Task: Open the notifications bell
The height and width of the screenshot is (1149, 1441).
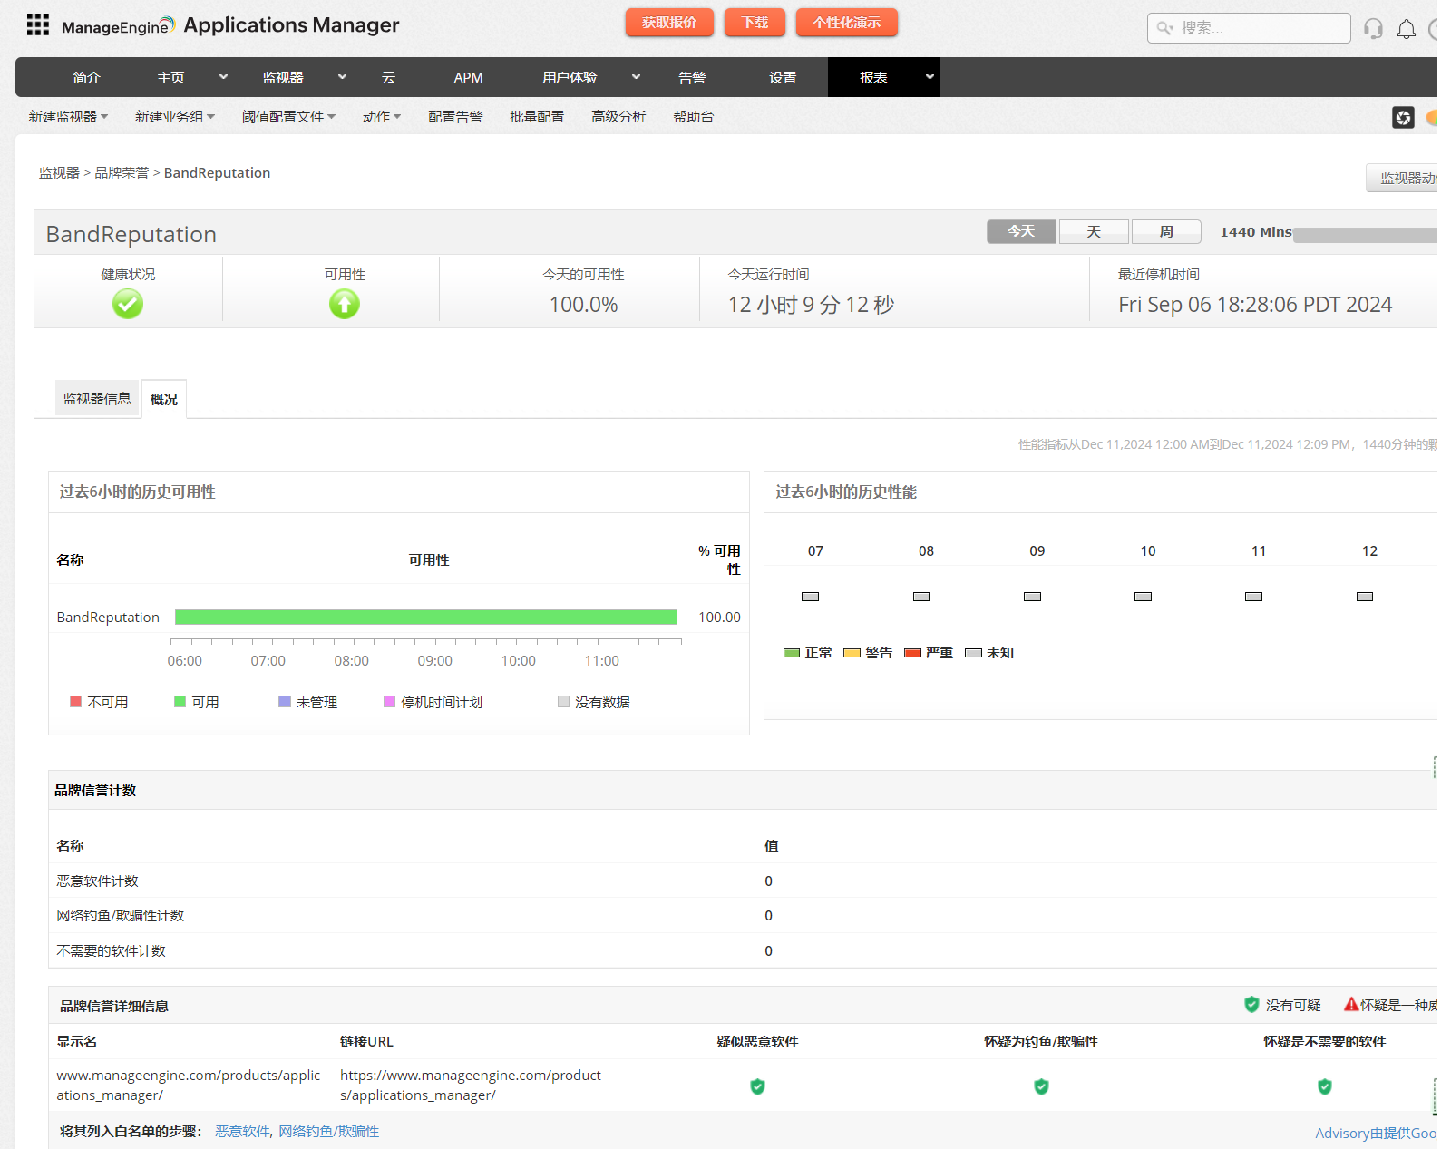Action: [1406, 29]
